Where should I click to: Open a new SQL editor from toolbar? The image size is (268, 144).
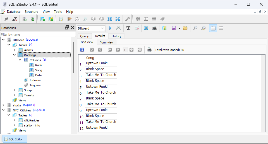(61, 19)
